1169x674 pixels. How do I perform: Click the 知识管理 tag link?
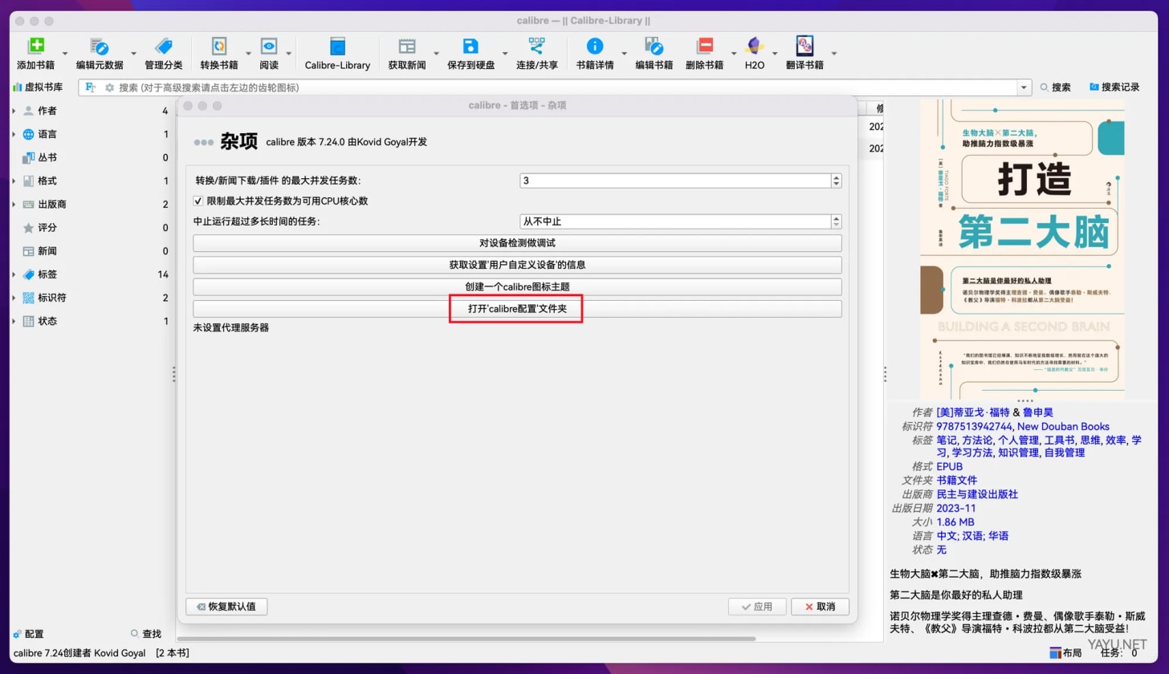pos(1017,453)
